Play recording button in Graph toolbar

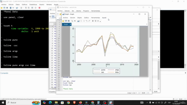click(98, 21)
